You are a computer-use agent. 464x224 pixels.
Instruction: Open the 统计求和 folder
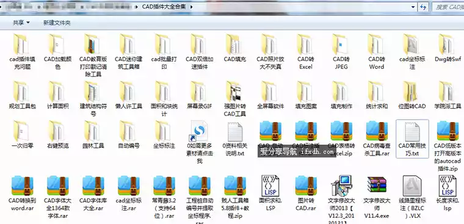[x=377, y=95]
